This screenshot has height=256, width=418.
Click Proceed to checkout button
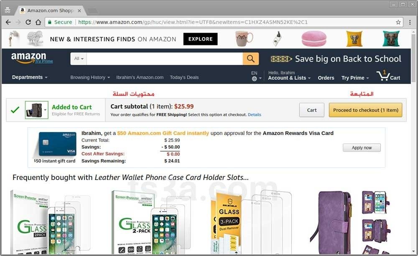(365, 110)
